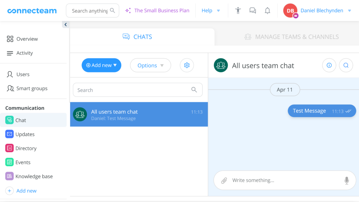359x202 pixels.
Task: Click the microphone voice message icon
Action: [346, 181]
